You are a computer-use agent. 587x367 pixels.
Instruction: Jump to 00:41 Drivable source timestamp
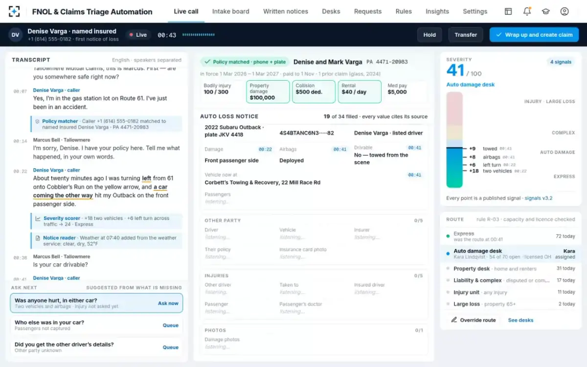coord(415,148)
